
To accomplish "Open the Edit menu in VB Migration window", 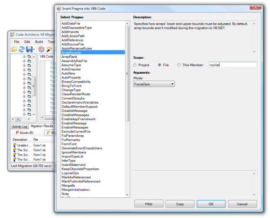I will point(27,42).
